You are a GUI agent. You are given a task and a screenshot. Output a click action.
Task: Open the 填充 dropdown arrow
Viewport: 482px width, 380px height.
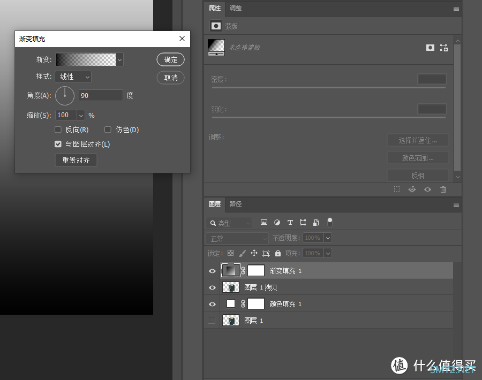(x=328, y=254)
